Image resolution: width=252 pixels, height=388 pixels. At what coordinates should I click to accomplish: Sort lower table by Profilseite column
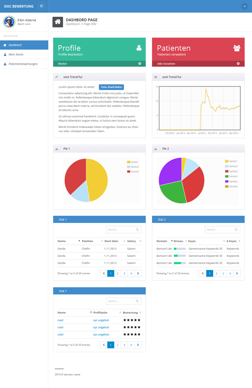[100, 312]
